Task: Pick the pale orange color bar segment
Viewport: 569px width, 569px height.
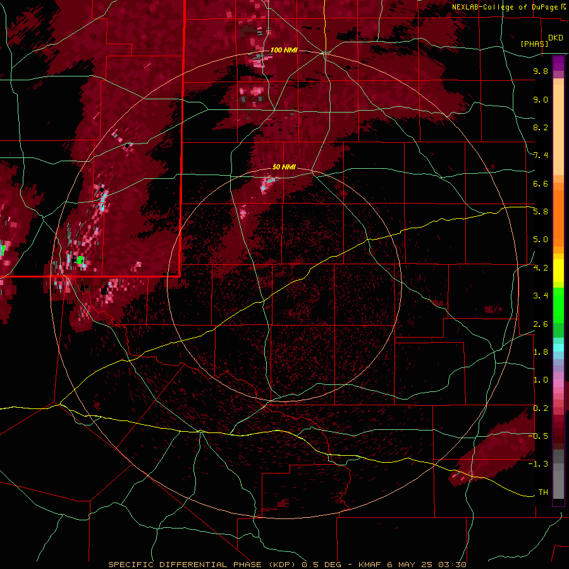Action: (x=558, y=130)
